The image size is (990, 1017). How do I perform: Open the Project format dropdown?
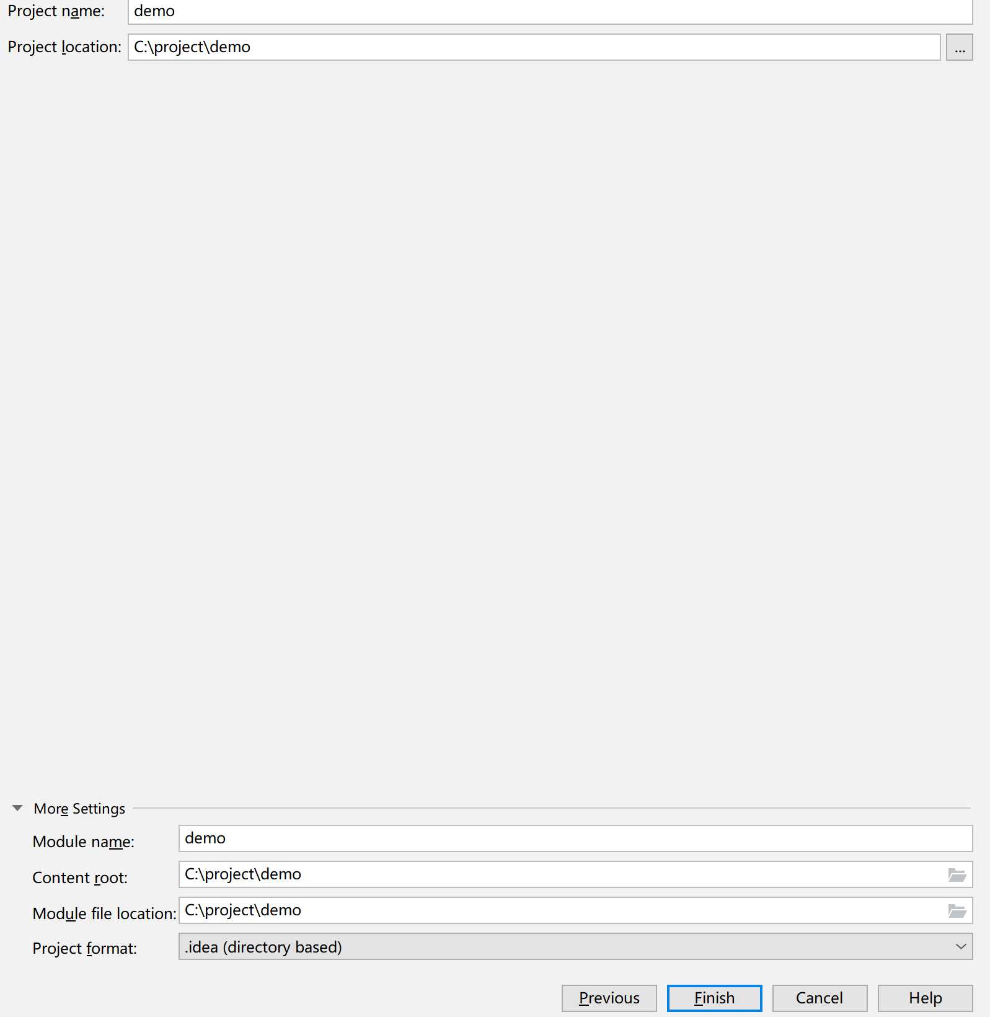pos(575,946)
